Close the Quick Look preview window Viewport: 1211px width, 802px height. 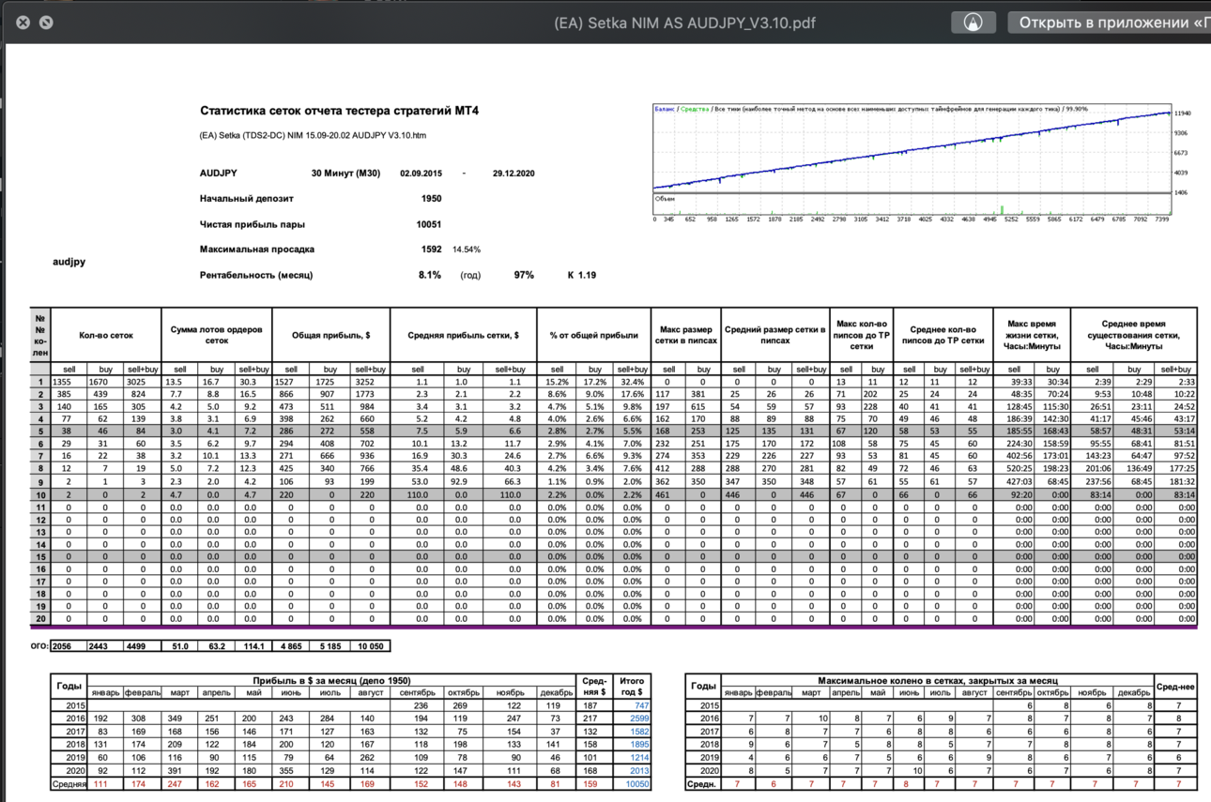pyautogui.click(x=23, y=23)
